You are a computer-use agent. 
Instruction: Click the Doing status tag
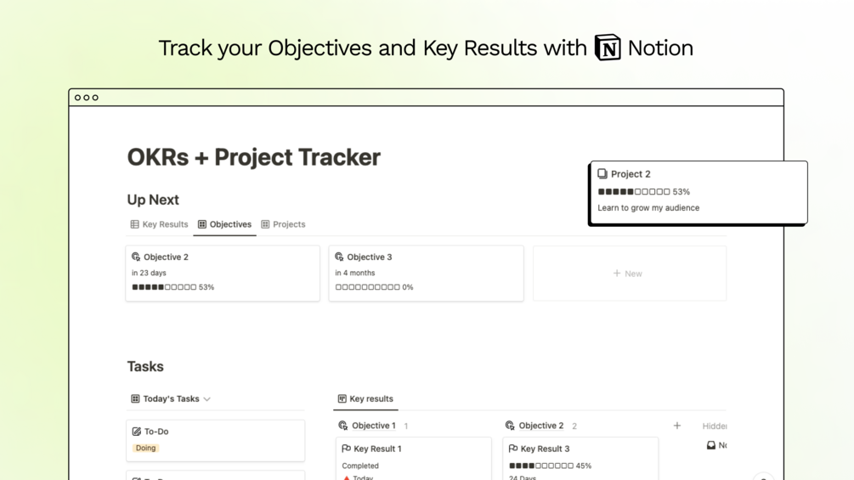pyautogui.click(x=146, y=448)
